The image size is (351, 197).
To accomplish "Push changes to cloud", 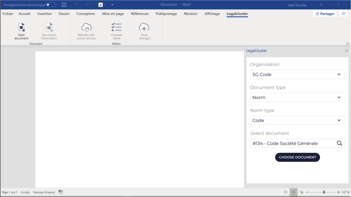I will [x=144, y=31].
